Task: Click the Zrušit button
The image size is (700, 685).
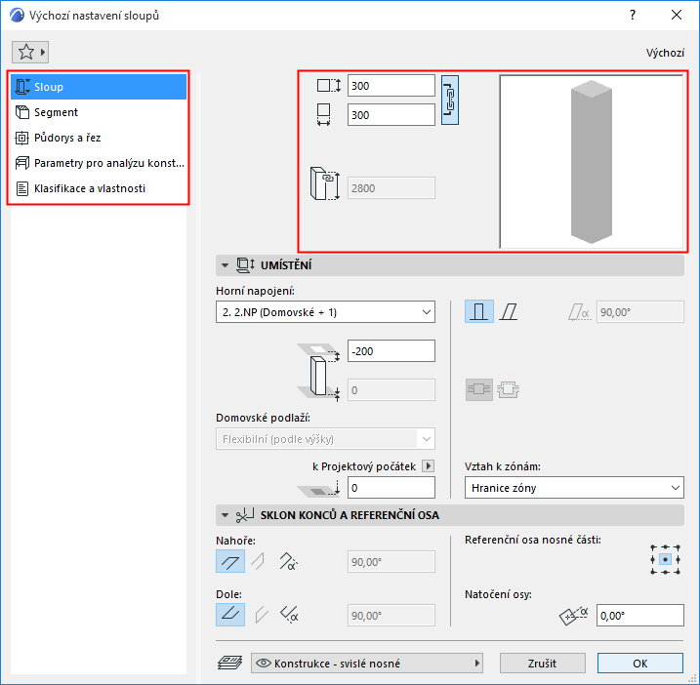Action: pos(543,664)
